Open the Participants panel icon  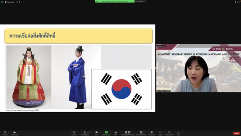pyautogui.click(x=85, y=132)
